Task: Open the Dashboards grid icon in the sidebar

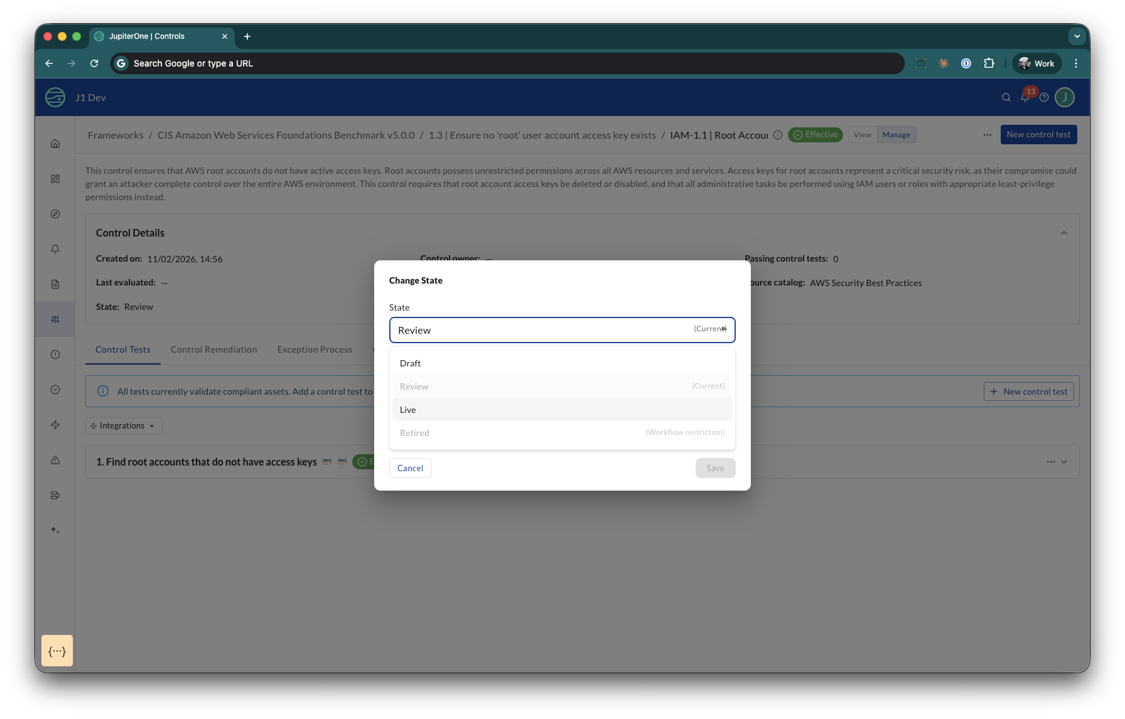Action: tap(55, 178)
